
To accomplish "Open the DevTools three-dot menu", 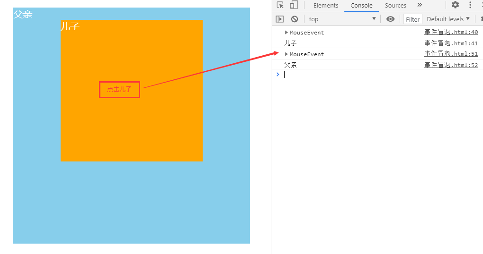I will tap(470, 5).
